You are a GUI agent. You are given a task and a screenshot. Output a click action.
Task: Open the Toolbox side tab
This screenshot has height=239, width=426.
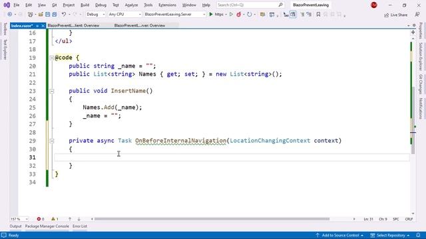[x=5, y=29]
